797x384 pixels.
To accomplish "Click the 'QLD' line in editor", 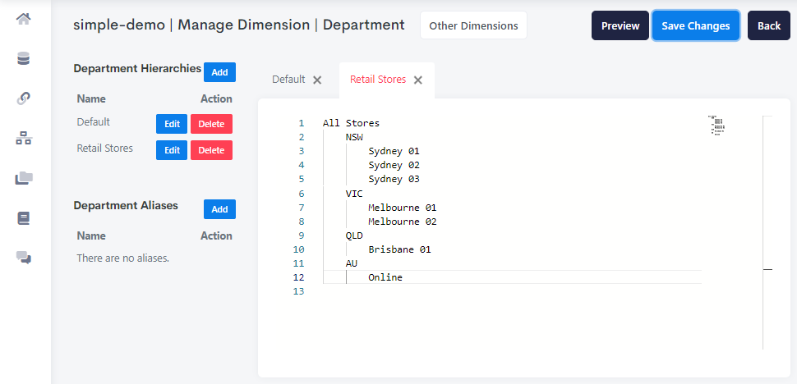I will pyautogui.click(x=354, y=235).
